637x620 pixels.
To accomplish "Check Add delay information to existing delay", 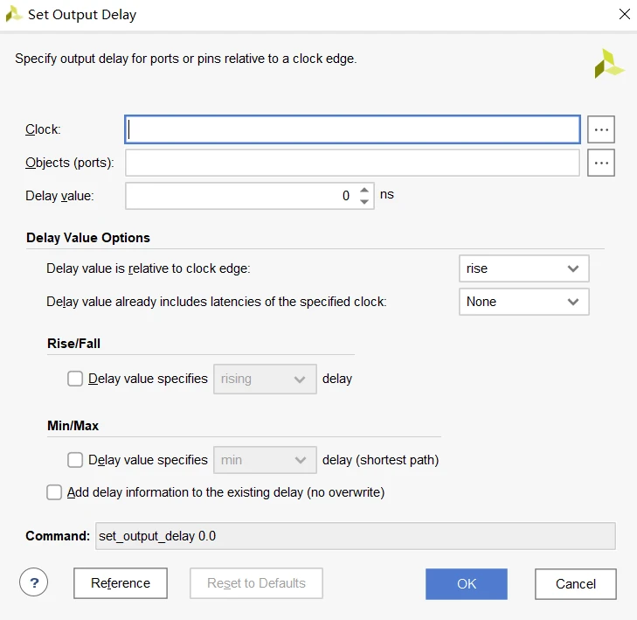I will pyautogui.click(x=54, y=492).
